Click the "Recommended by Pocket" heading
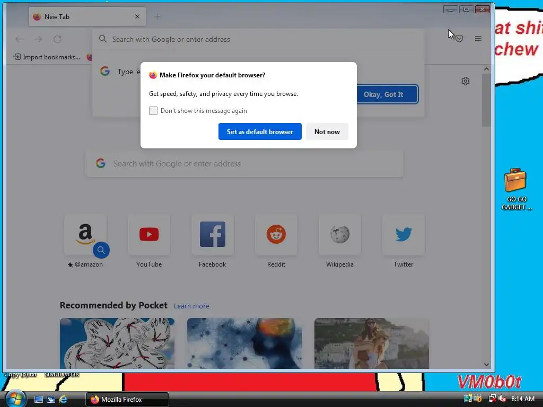 click(x=113, y=305)
